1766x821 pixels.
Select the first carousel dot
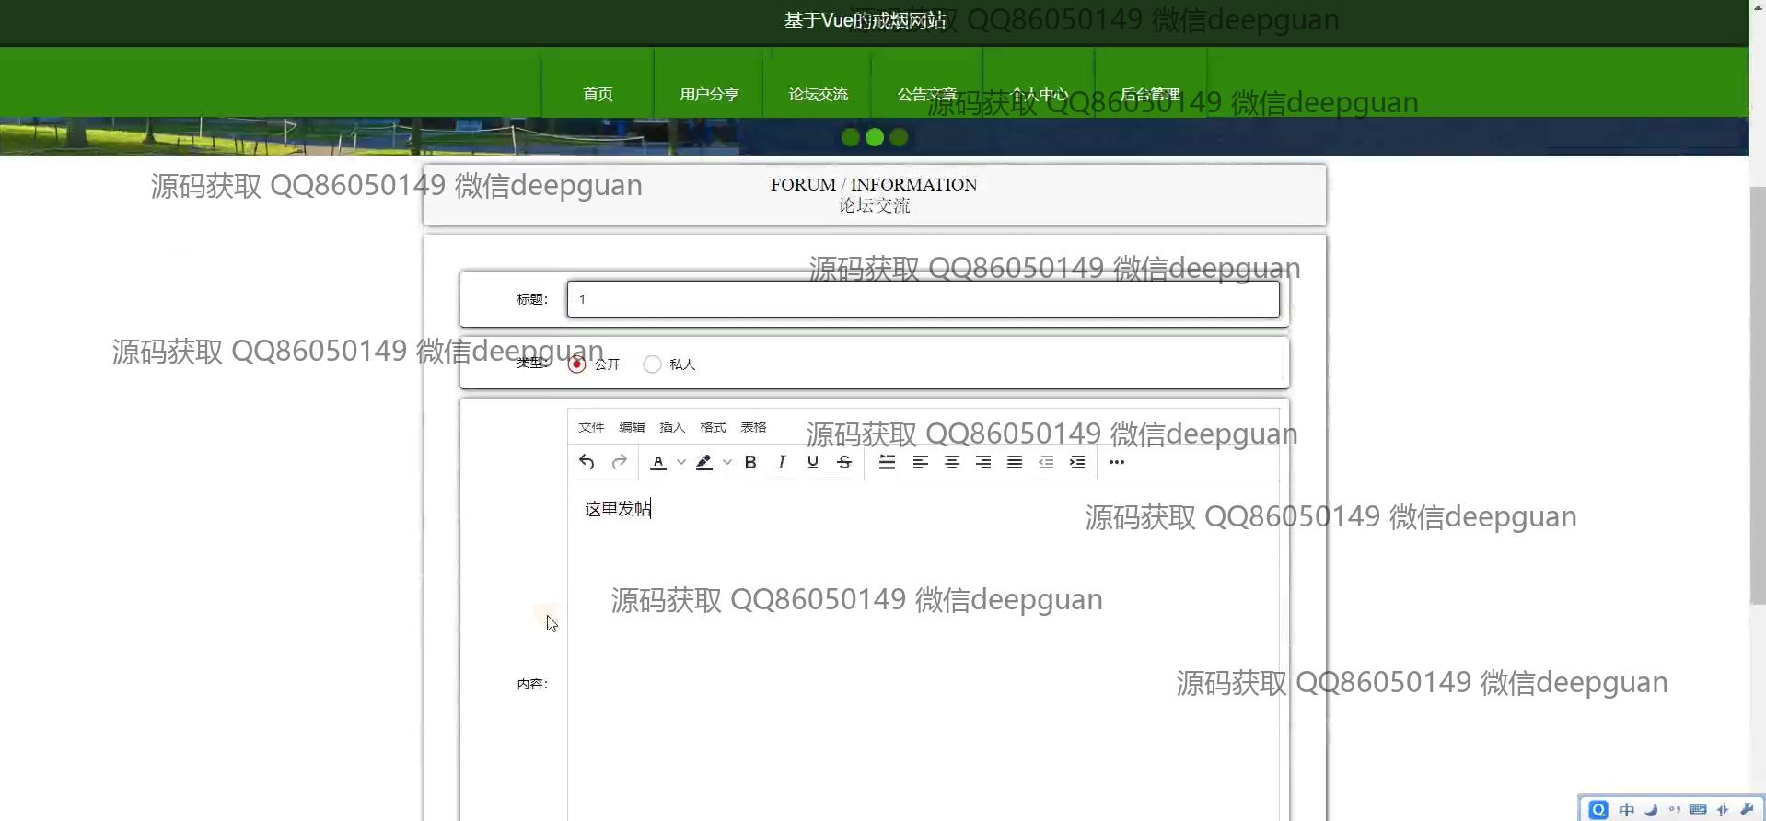tap(851, 137)
